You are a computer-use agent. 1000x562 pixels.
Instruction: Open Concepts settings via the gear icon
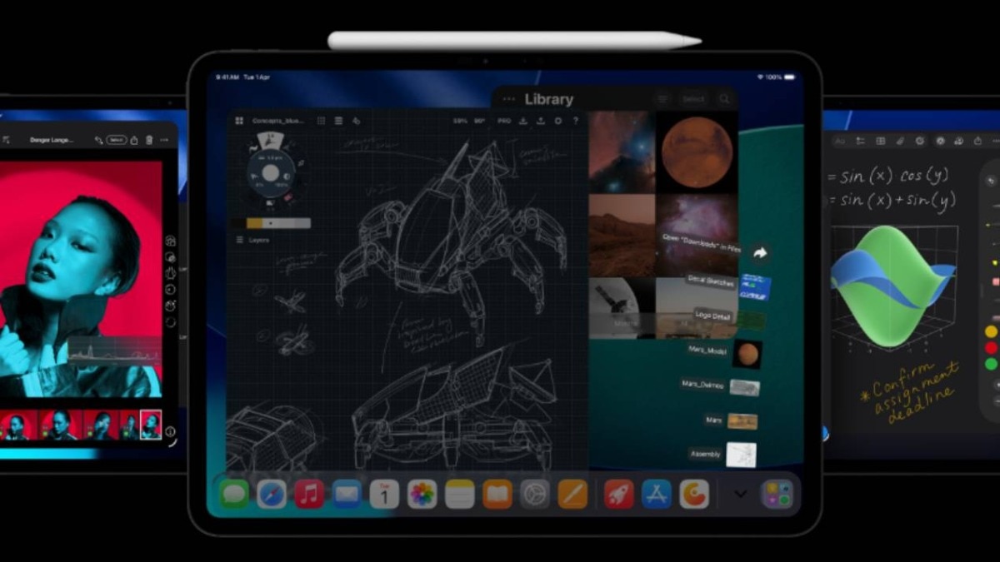[557, 121]
